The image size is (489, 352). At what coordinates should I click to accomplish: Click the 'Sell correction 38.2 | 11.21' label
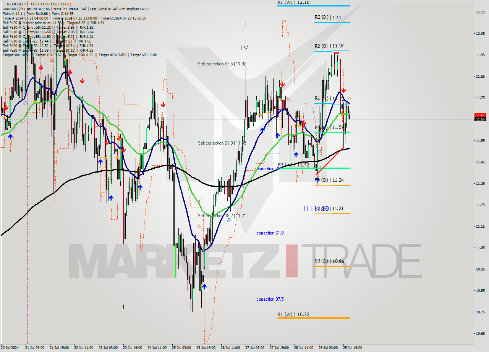pyautogui.click(x=222, y=216)
